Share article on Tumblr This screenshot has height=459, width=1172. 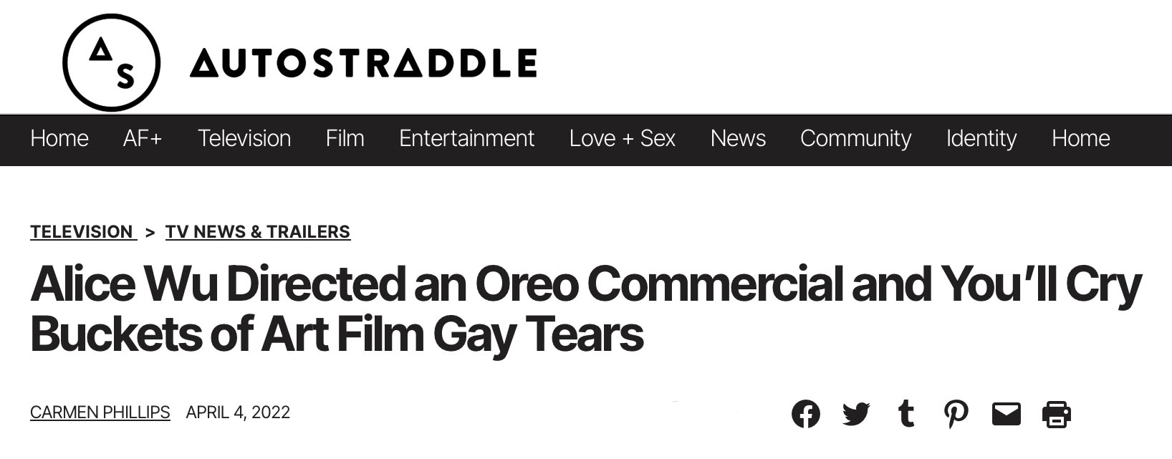(x=906, y=414)
